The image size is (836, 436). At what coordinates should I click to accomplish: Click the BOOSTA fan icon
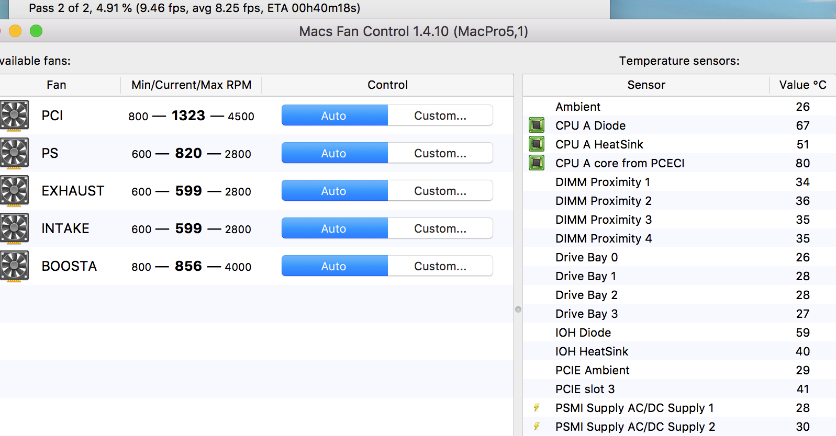tap(14, 266)
